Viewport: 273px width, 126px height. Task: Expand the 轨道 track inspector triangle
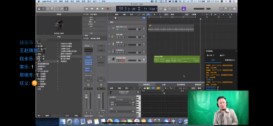click(x=84, y=38)
